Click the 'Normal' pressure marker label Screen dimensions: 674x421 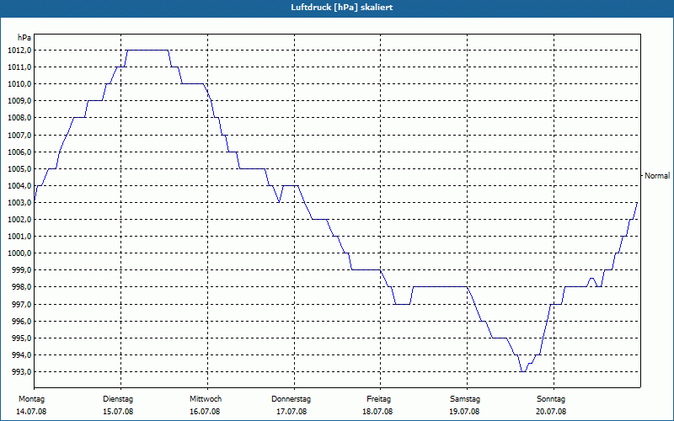coord(657,176)
